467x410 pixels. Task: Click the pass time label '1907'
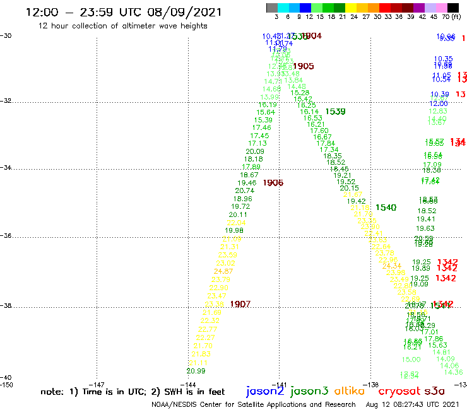pyautogui.click(x=240, y=304)
